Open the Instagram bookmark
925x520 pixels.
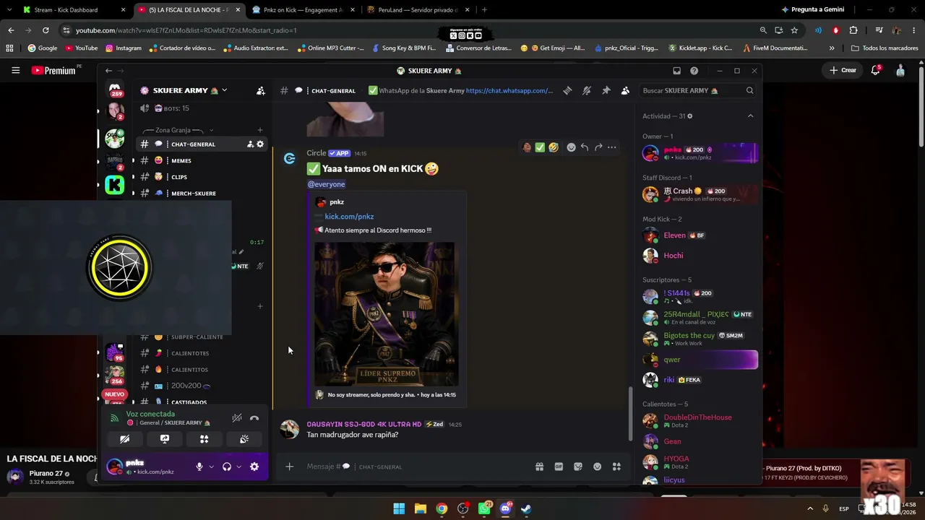[124, 48]
